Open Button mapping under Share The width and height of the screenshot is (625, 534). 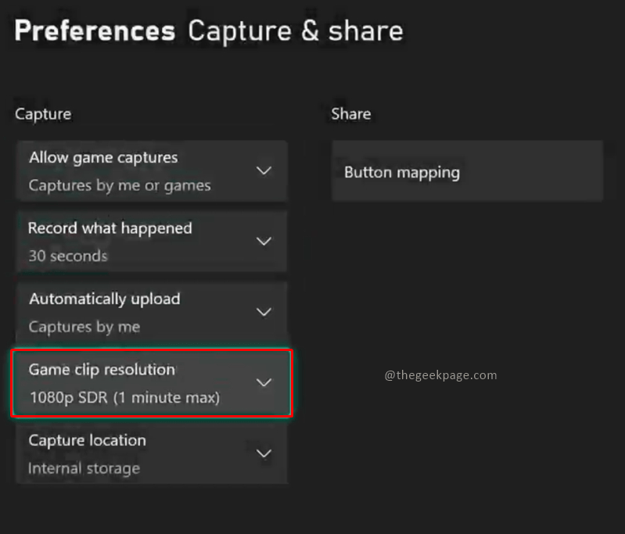point(467,171)
